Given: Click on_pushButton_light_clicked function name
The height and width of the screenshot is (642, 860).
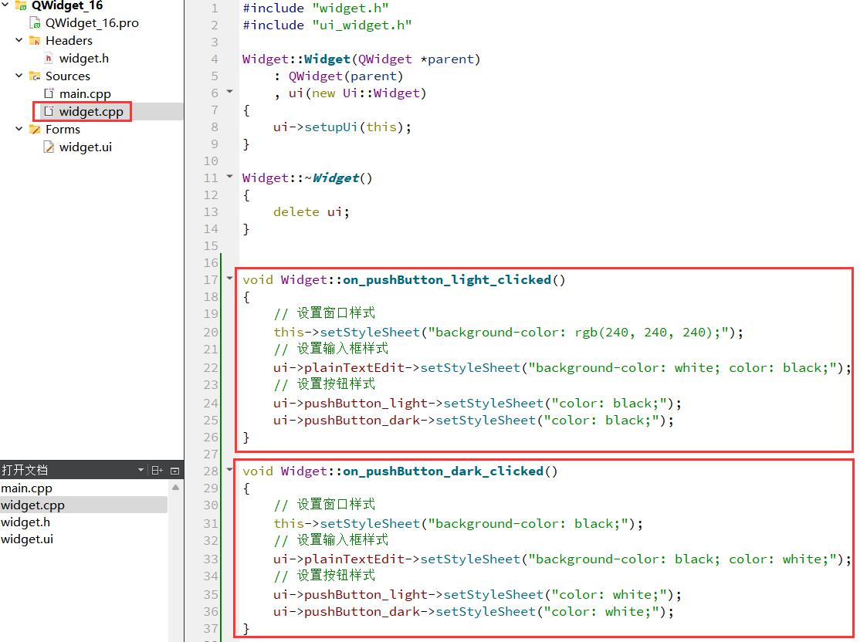Looking at the screenshot, I should coord(447,280).
